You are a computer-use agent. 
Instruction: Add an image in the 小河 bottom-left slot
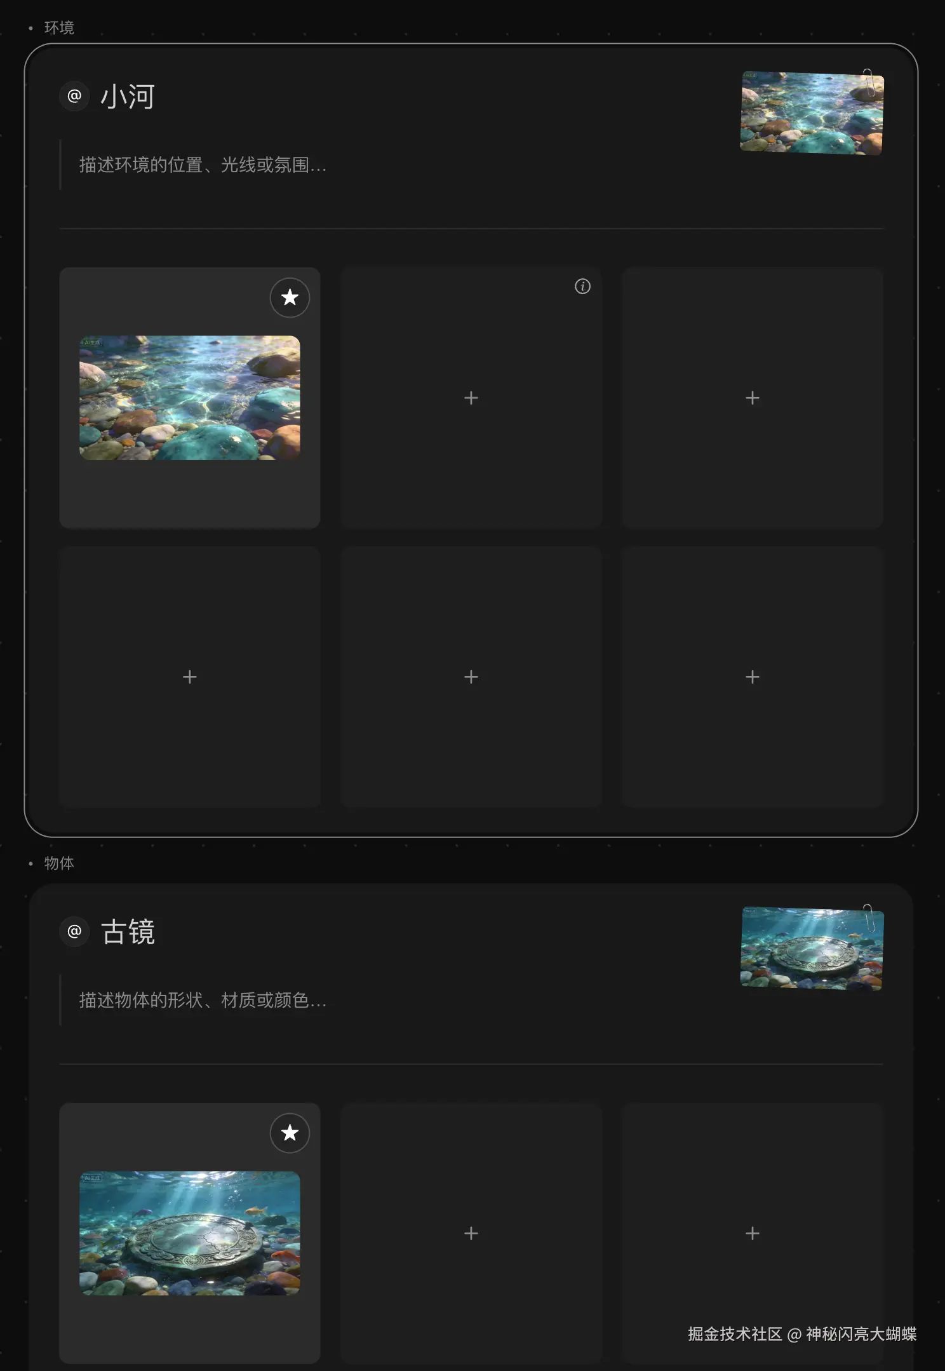click(x=190, y=677)
